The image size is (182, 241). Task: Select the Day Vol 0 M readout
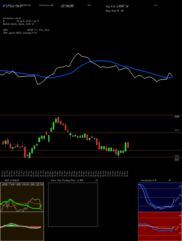(114, 11)
